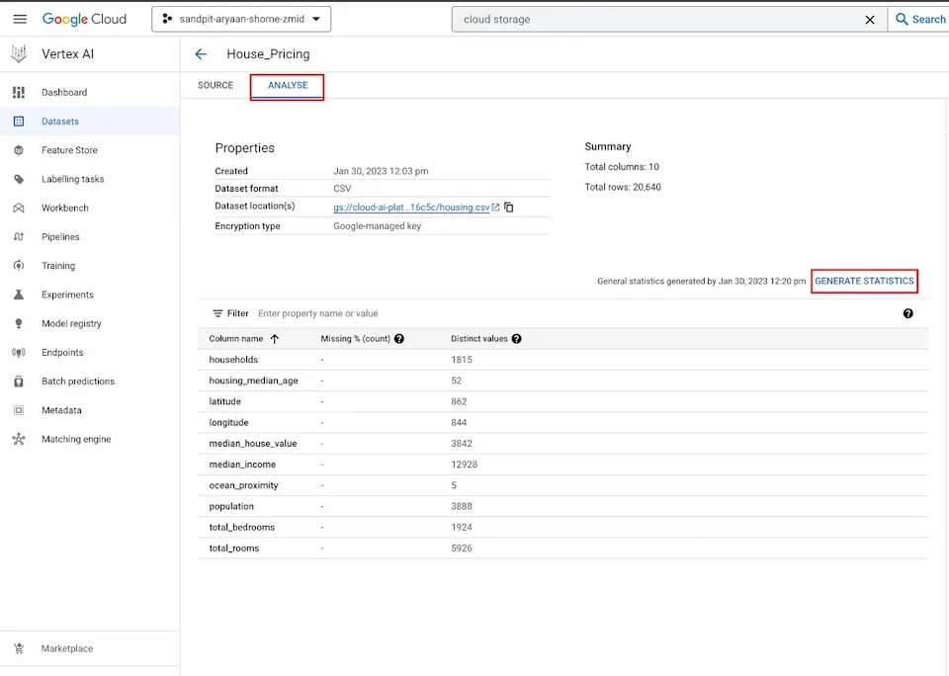Click the households column name
The width and height of the screenshot is (949, 676).
[x=233, y=360]
